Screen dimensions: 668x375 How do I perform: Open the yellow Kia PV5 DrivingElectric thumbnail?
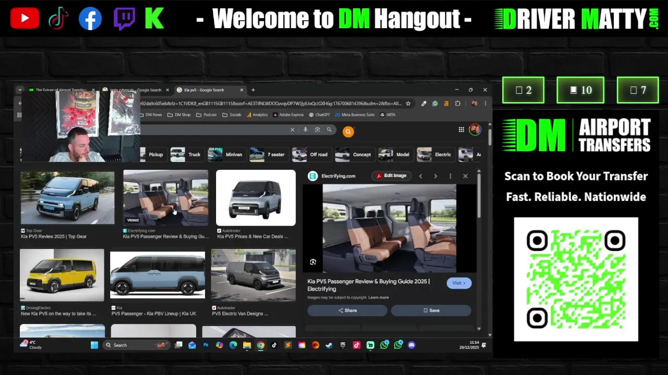pyautogui.click(x=62, y=275)
